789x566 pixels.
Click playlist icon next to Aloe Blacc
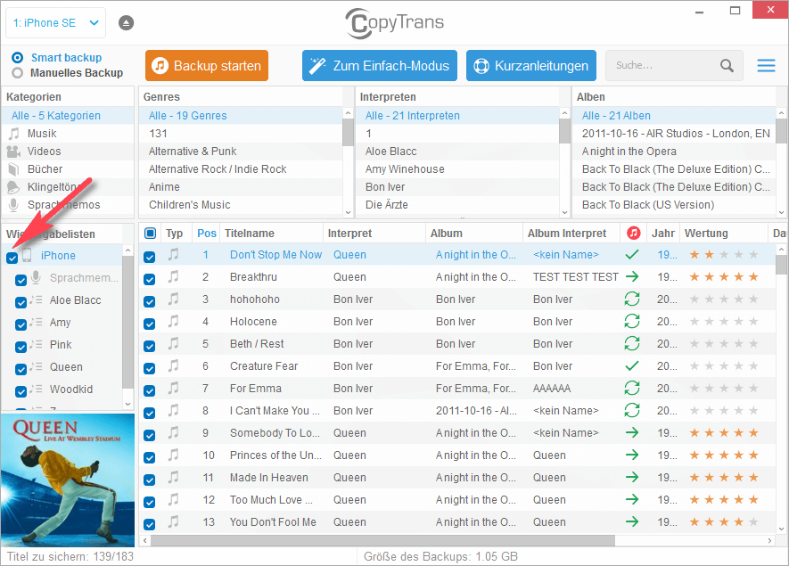point(36,299)
